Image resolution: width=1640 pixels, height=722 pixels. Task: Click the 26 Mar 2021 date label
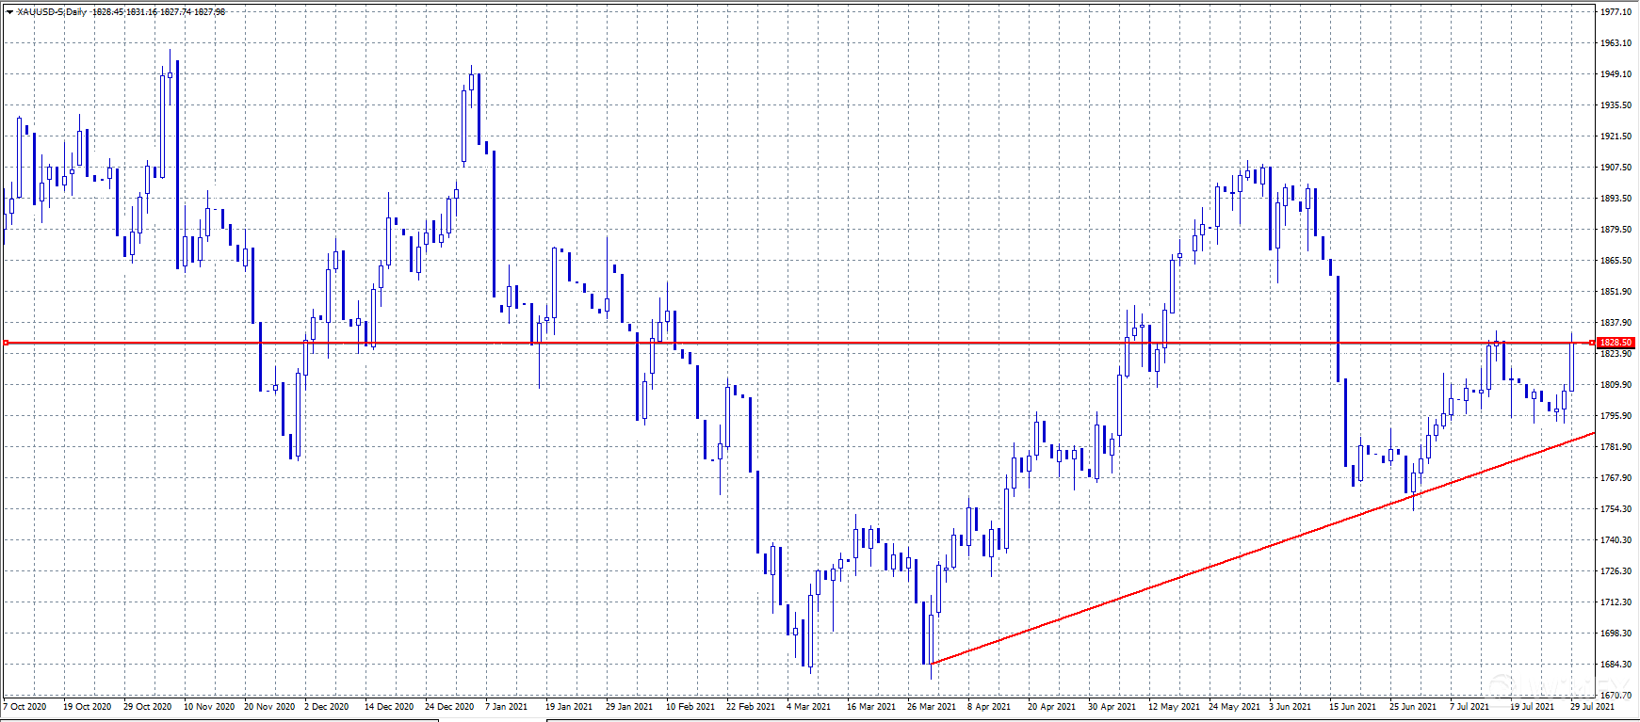coord(932,707)
